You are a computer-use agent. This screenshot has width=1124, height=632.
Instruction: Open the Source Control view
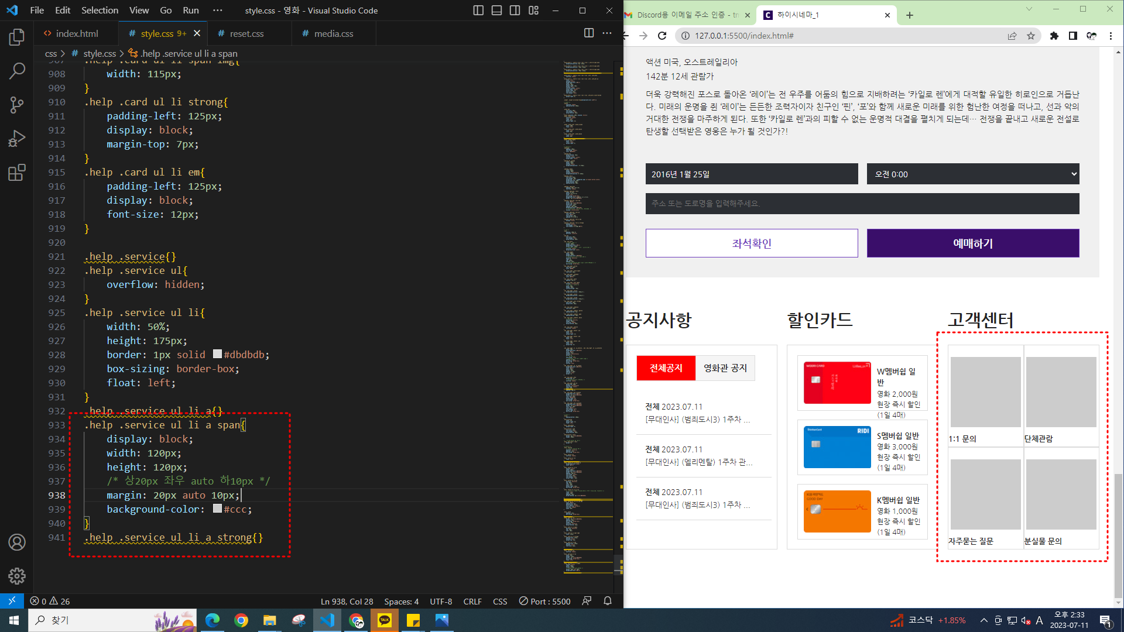tap(17, 105)
